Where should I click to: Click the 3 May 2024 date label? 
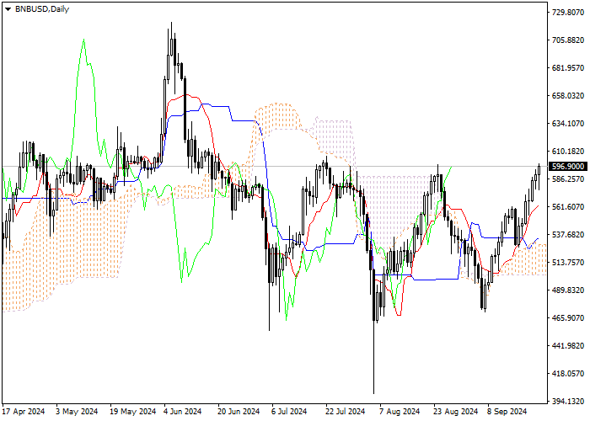coord(77,412)
